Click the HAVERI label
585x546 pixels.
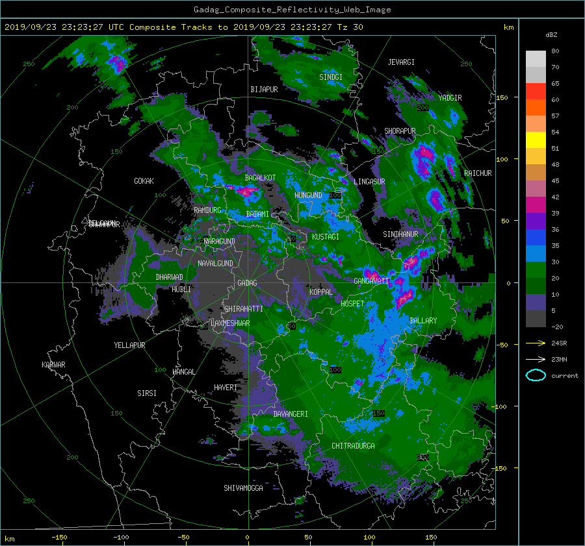(x=226, y=388)
